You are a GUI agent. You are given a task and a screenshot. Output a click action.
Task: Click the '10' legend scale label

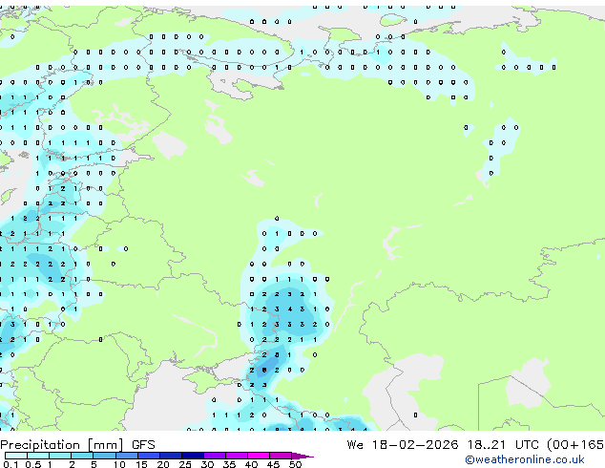point(119,464)
